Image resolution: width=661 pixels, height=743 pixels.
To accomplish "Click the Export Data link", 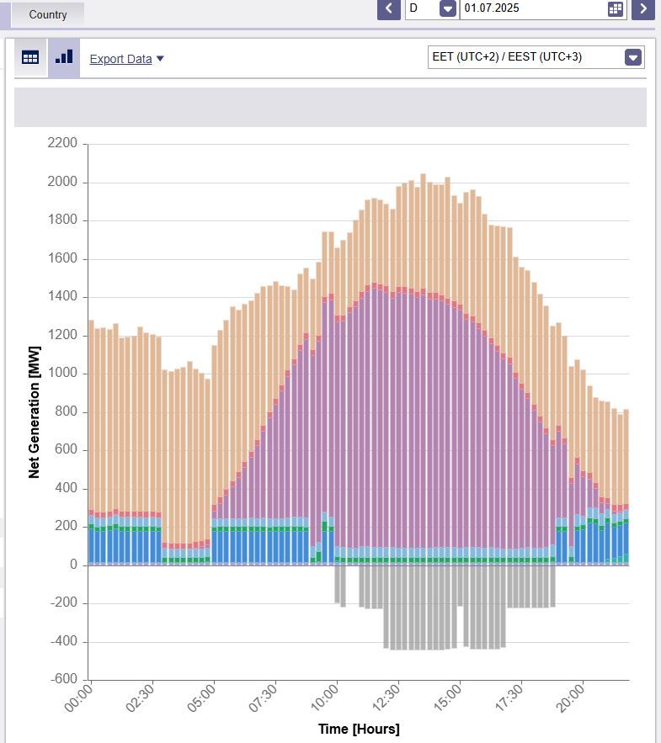I will 120,59.
